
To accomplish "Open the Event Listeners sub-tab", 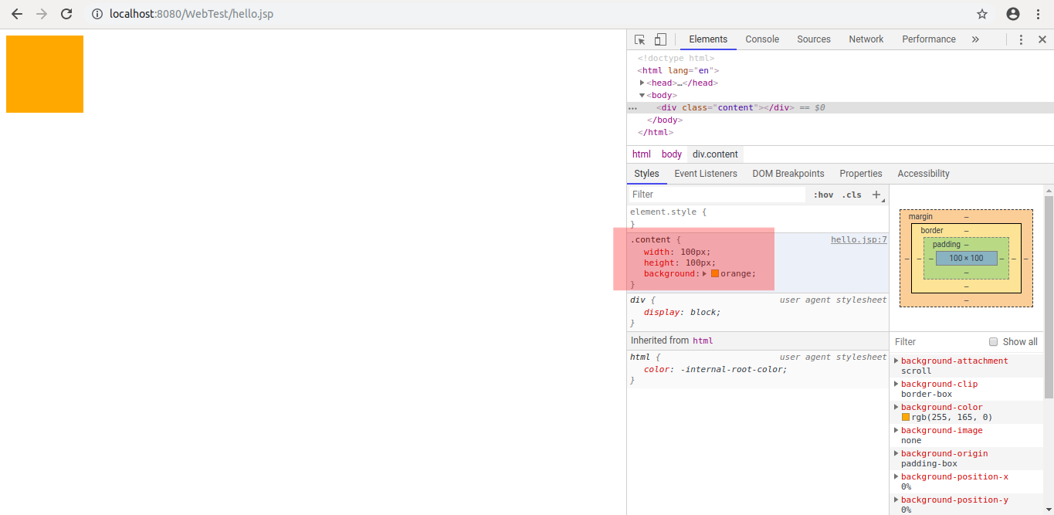I will point(706,174).
